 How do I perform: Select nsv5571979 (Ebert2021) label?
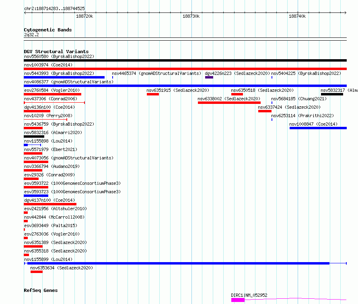point(51,149)
